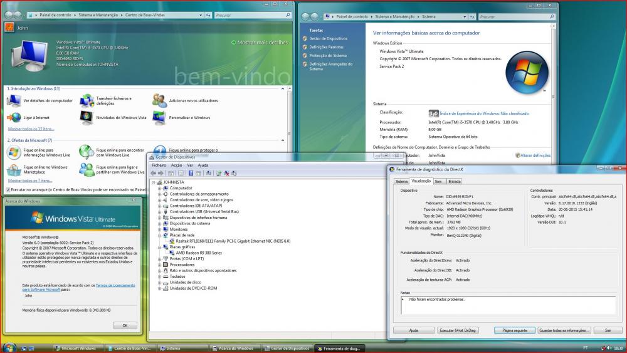Expand Processadores node

pyautogui.click(x=159, y=265)
